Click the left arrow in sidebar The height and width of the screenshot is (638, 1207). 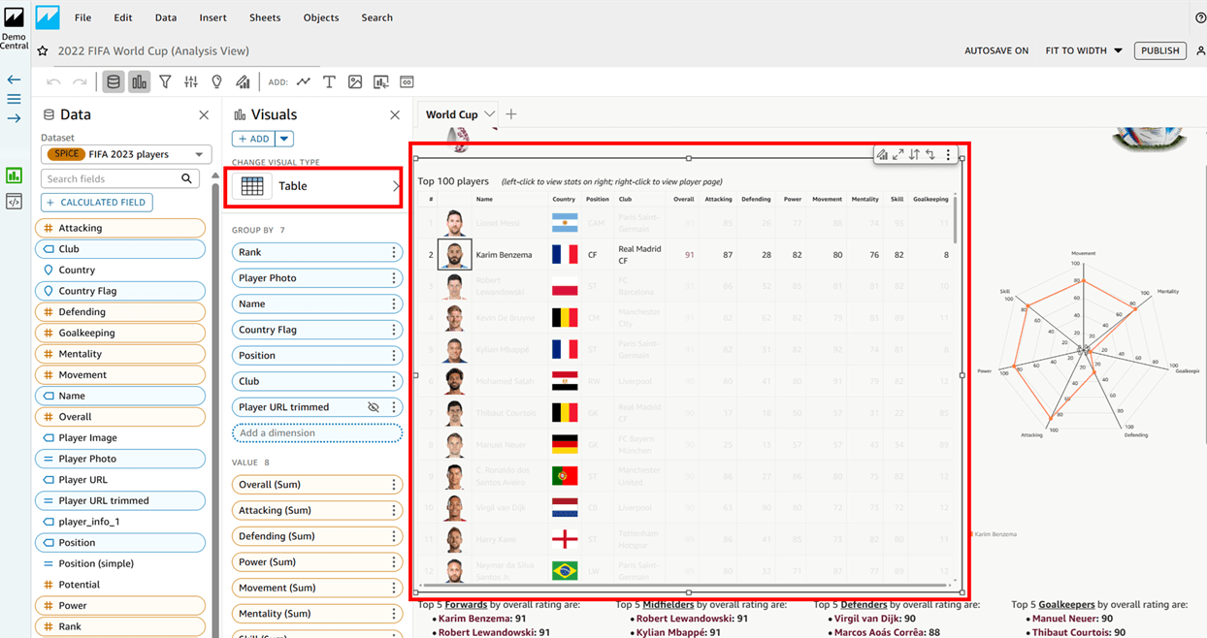click(x=14, y=80)
